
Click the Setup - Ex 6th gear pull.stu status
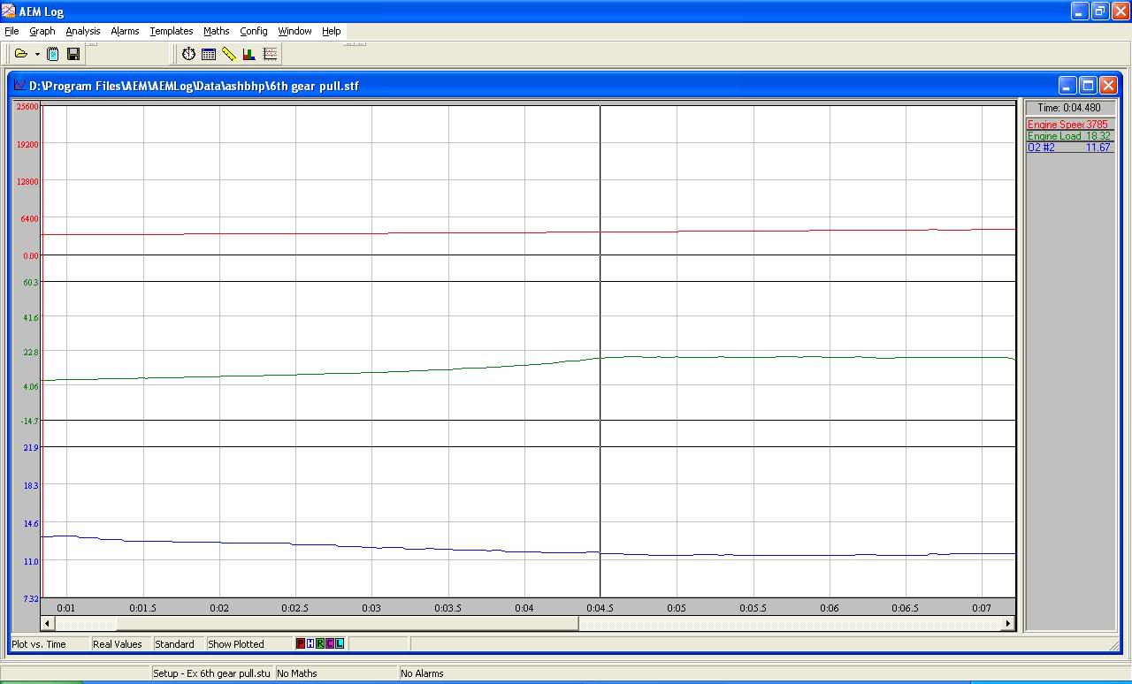211,673
